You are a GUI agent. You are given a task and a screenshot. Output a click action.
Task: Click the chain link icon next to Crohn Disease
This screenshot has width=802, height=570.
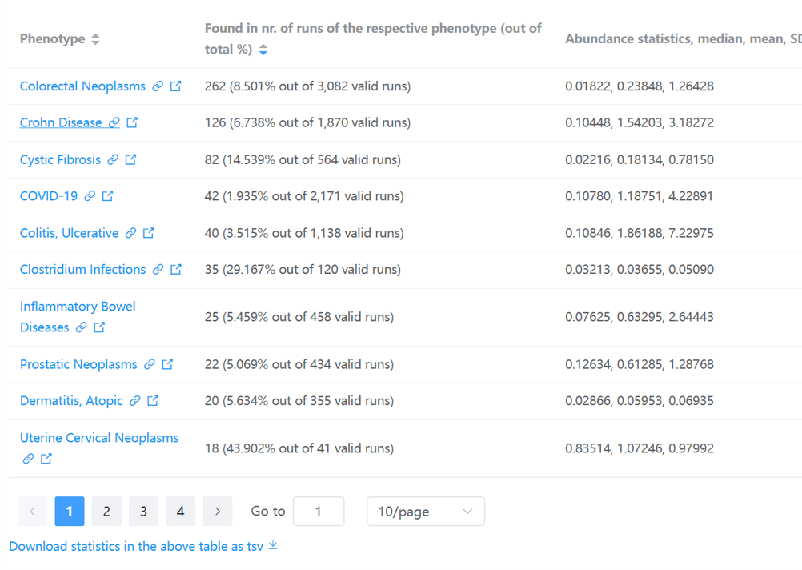(114, 122)
